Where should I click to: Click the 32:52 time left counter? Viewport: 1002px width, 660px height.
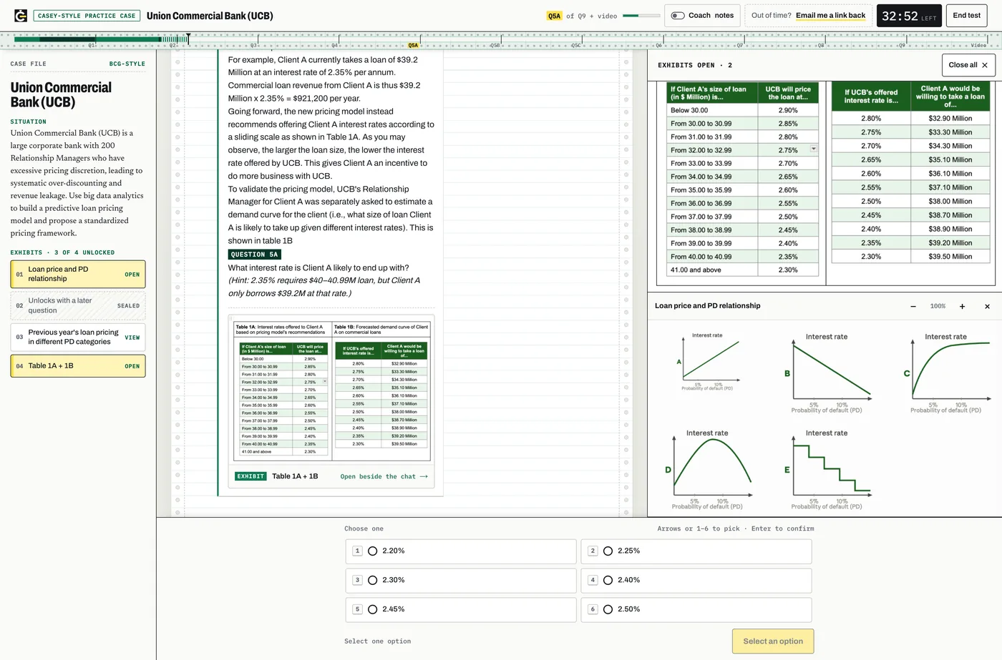909,16
